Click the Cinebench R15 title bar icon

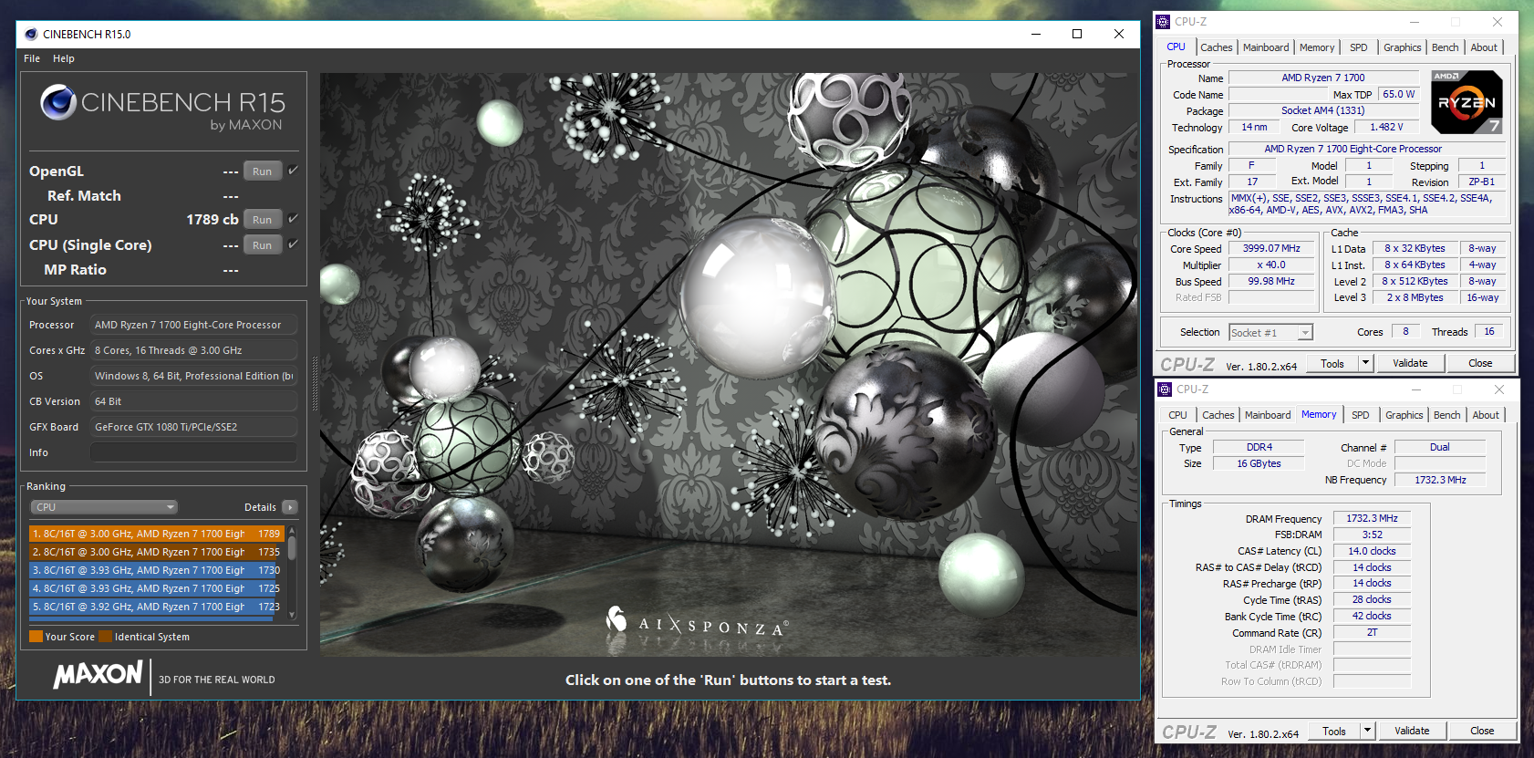[x=31, y=34]
